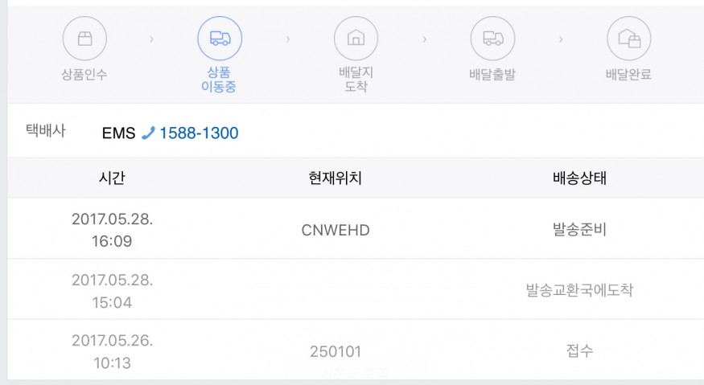Call EMS number 1588-1300
This screenshot has width=704, height=385.
point(199,133)
